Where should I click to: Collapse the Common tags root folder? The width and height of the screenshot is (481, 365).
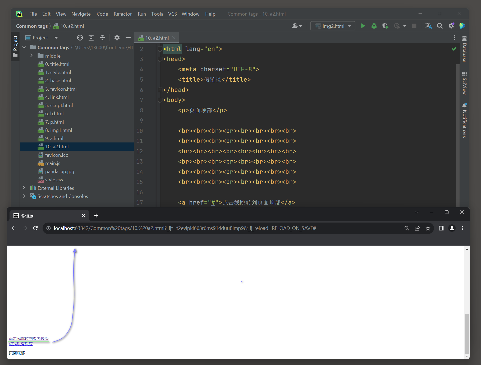pos(24,47)
